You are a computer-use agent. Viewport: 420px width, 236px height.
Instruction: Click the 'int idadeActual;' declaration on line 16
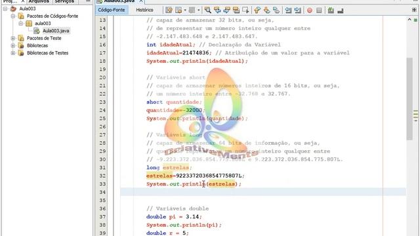171,45
